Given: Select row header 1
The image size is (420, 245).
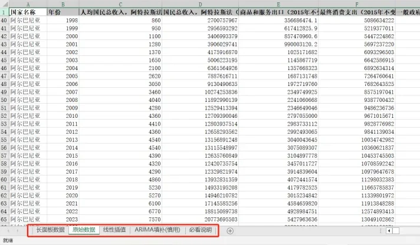Looking at the screenshot, I should [4, 12].
